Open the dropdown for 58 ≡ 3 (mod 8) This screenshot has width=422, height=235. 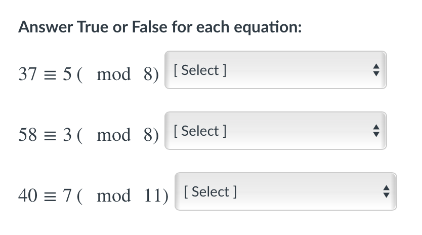click(x=275, y=131)
